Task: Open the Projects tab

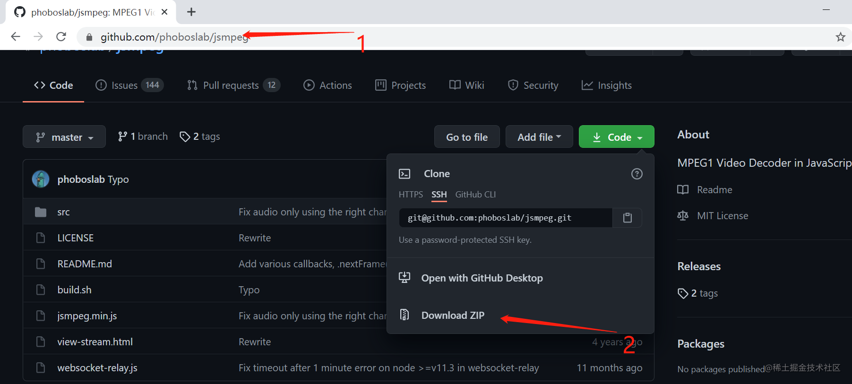Action: coord(400,85)
